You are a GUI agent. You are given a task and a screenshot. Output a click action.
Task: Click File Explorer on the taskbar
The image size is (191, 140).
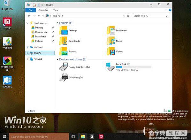(x=83, y=136)
